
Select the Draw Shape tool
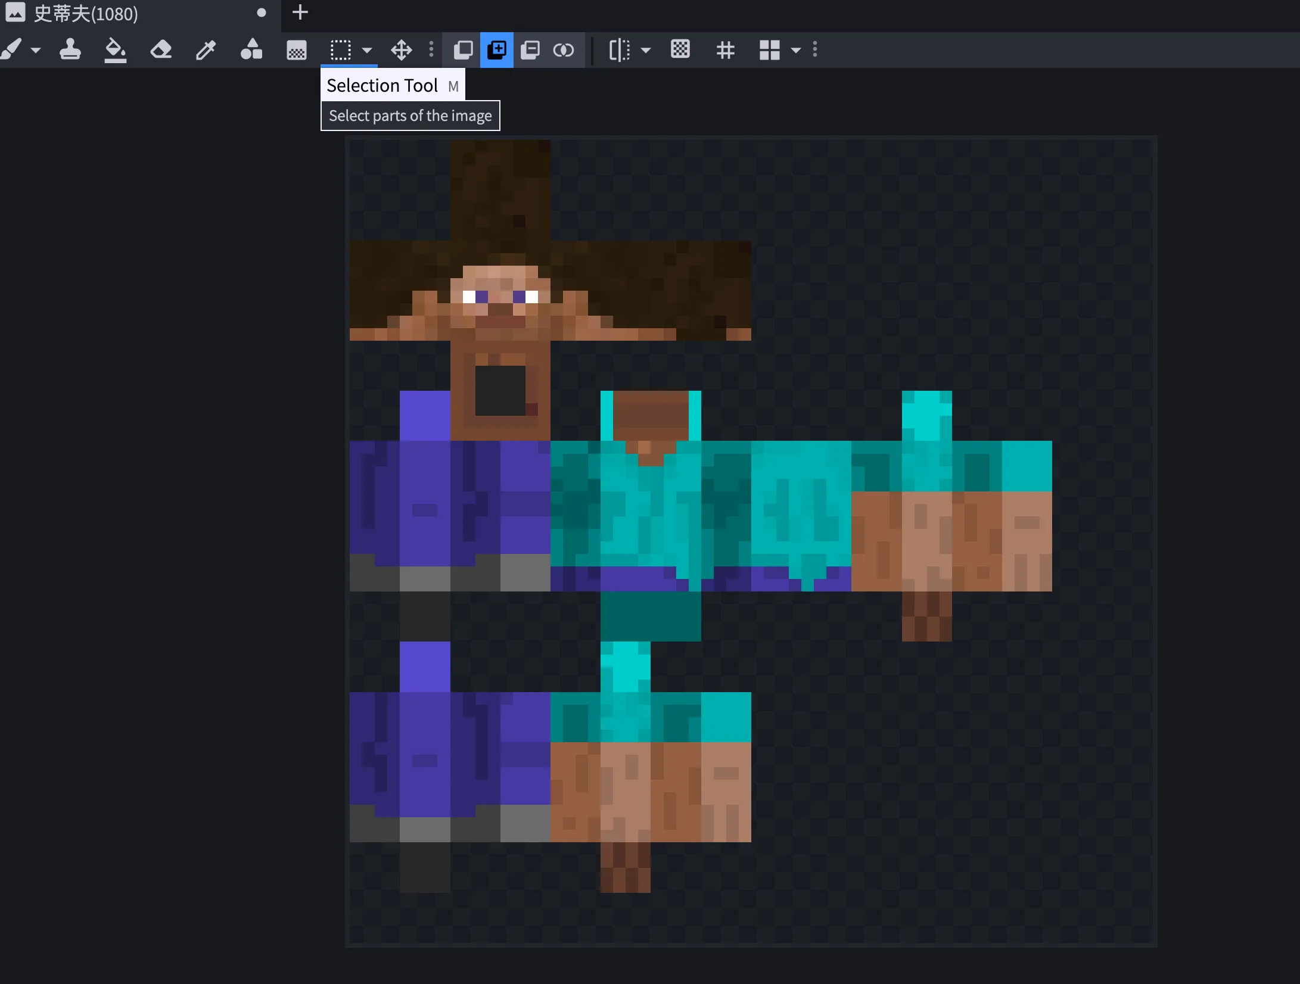(251, 49)
